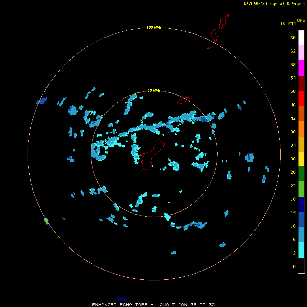Click the cyan swatch at 6 K FT
This screenshot has width=307, height=307.
coord(301,250)
